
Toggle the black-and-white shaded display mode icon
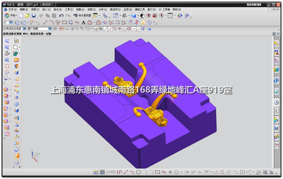pyautogui.click(x=142, y=16)
